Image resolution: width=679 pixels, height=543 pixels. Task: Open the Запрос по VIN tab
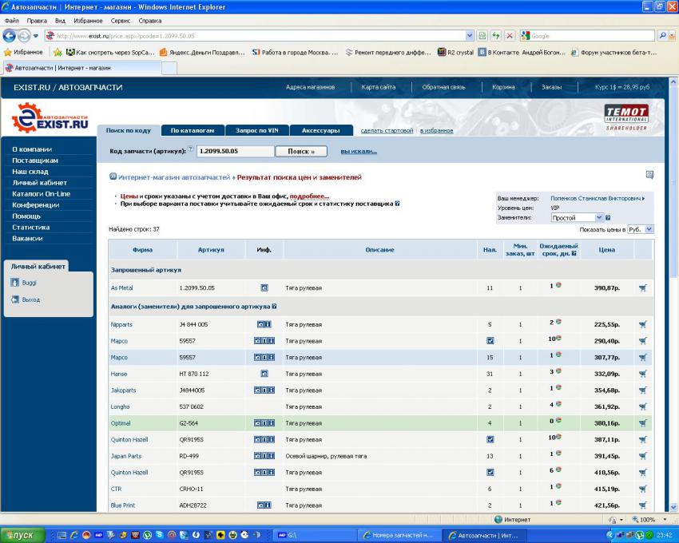(x=256, y=130)
